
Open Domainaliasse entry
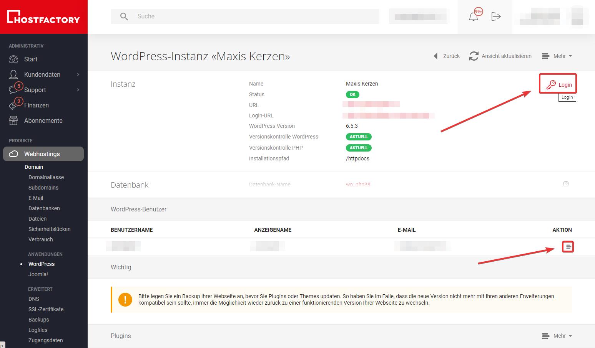click(x=46, y=177)
